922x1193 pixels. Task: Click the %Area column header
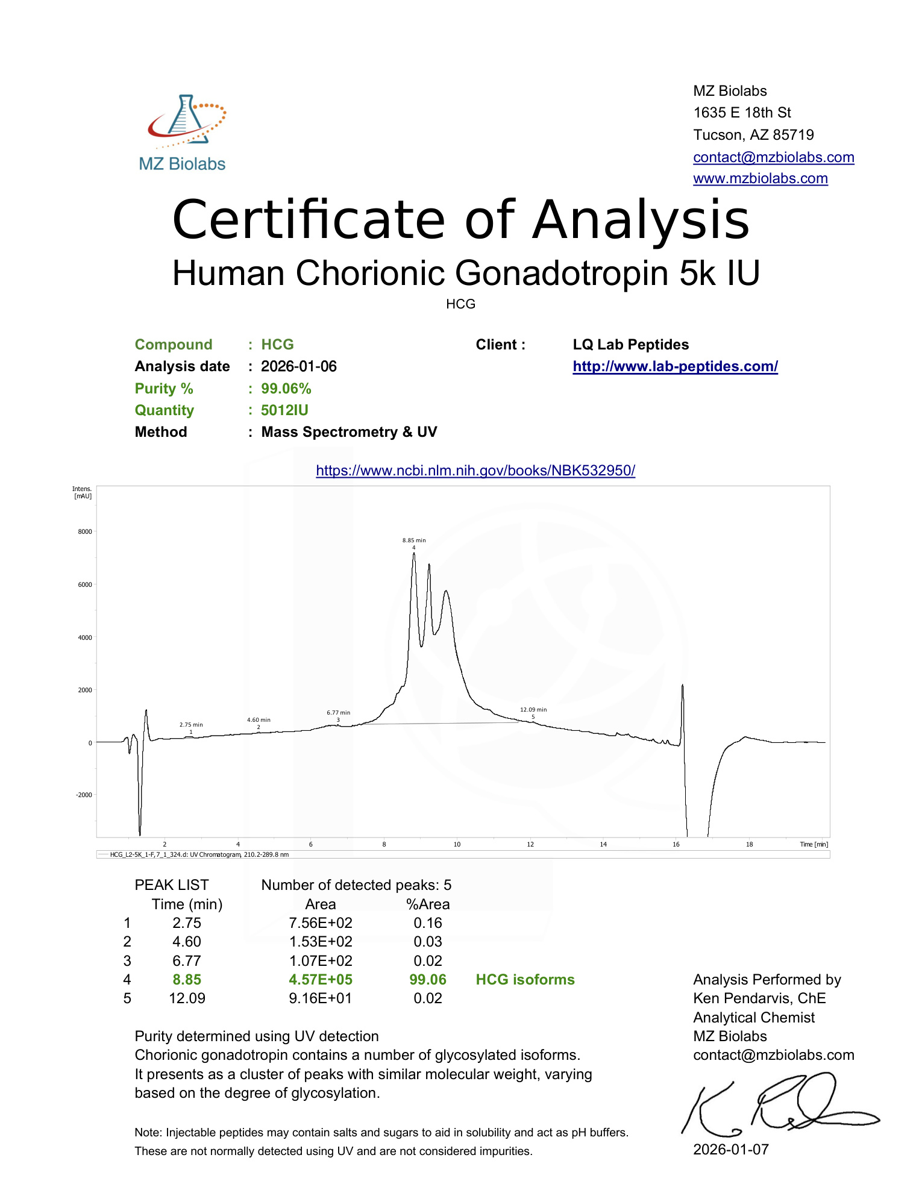(x=428, y=904)
